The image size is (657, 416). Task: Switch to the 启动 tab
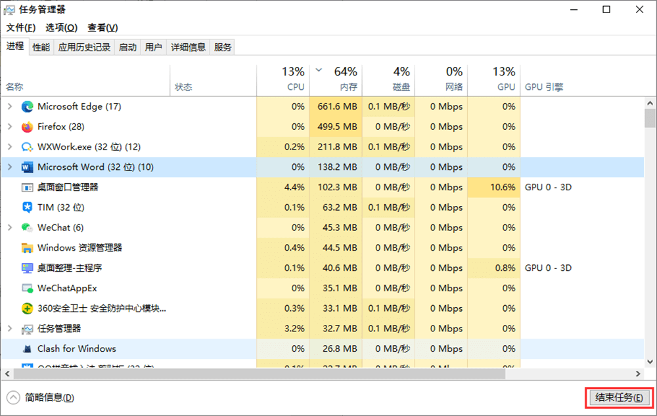127,47
